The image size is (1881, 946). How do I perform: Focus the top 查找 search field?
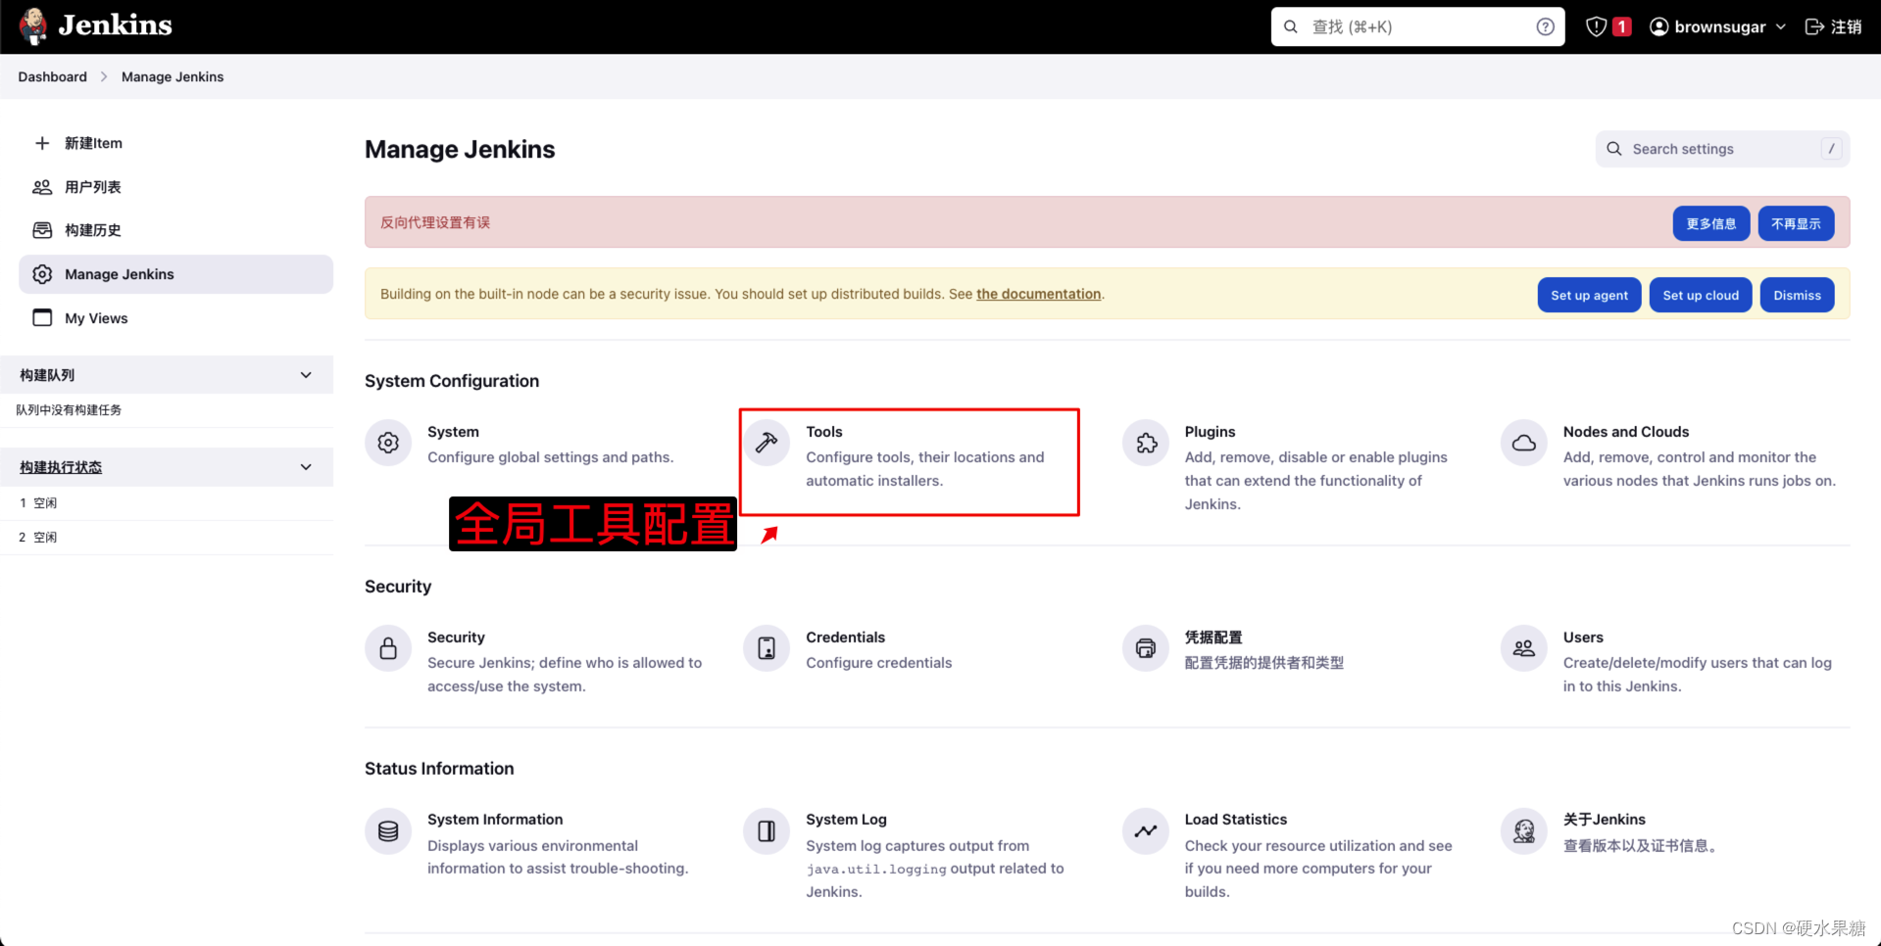1417,26
